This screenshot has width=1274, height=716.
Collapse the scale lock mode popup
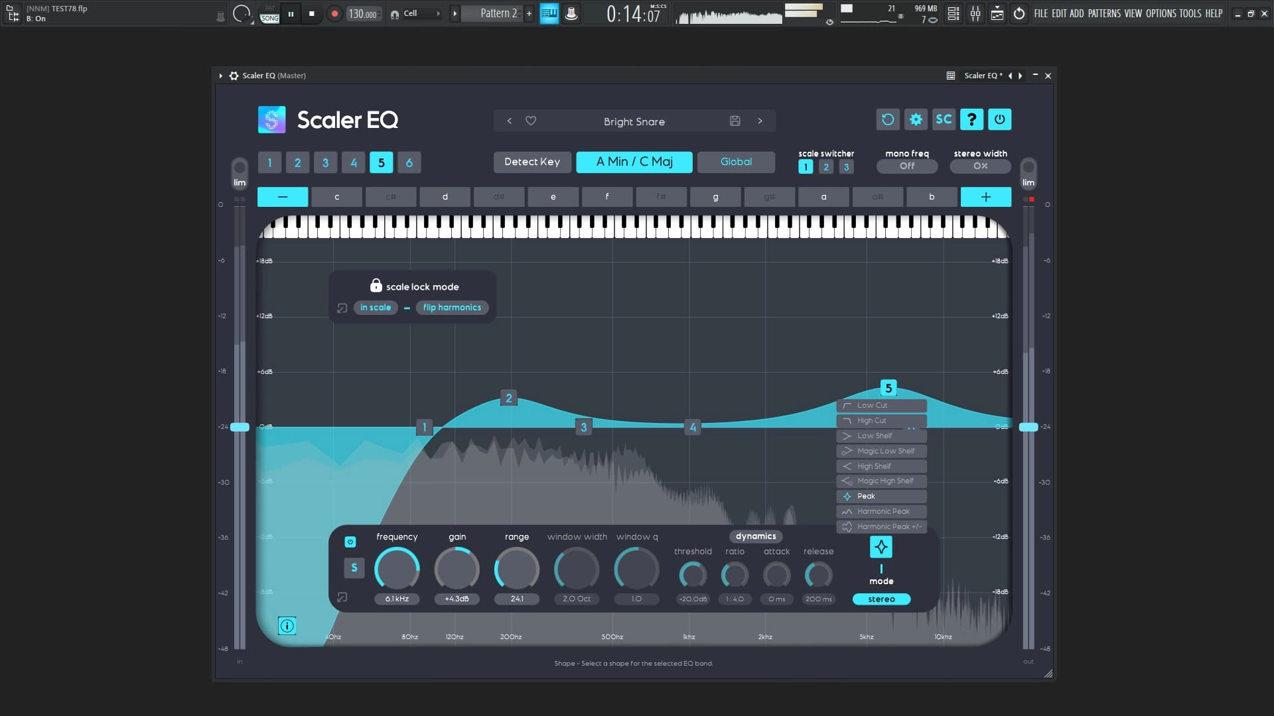coord(342,308)
